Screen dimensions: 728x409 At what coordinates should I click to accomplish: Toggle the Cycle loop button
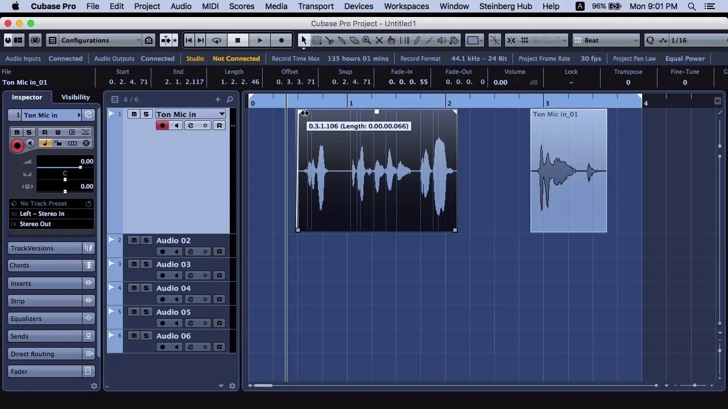click(217, 40)
